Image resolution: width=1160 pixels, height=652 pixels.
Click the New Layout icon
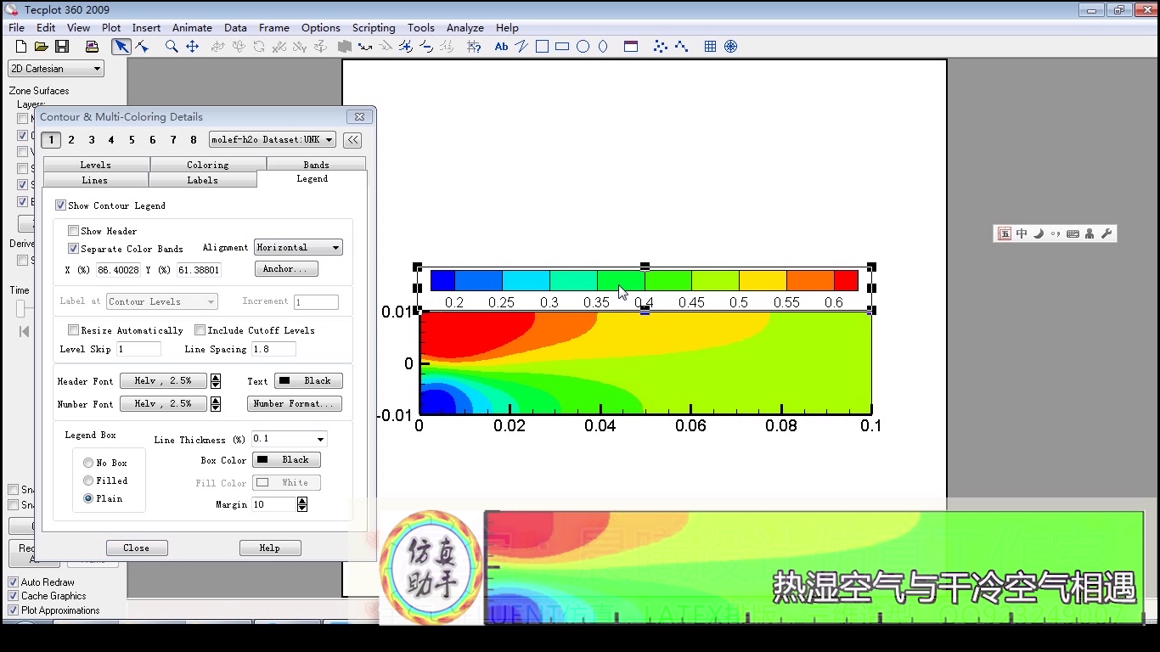21,47
